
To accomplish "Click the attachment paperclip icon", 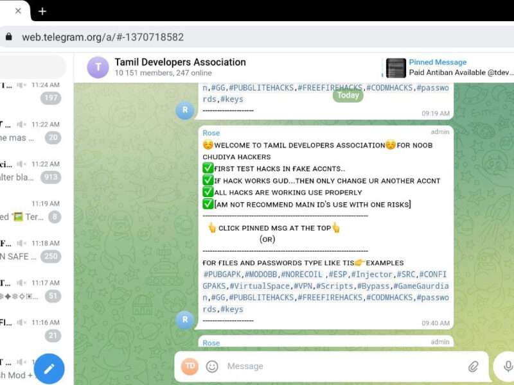I will 473,366.
